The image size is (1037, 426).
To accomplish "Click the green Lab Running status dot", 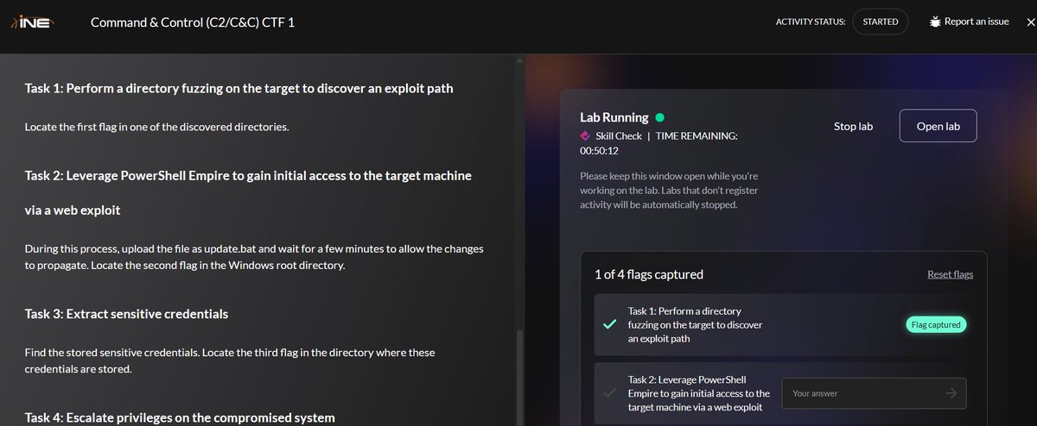I will point(660,116).
